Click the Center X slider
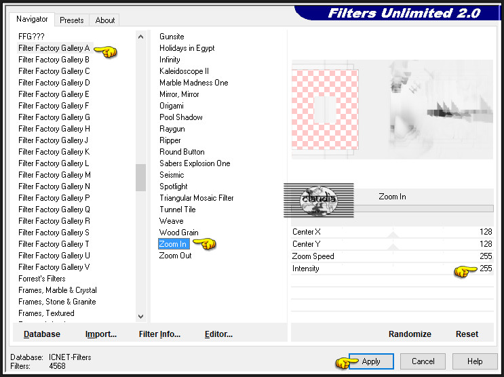This screenshot has height=377, width=504. tap(392, 232)
